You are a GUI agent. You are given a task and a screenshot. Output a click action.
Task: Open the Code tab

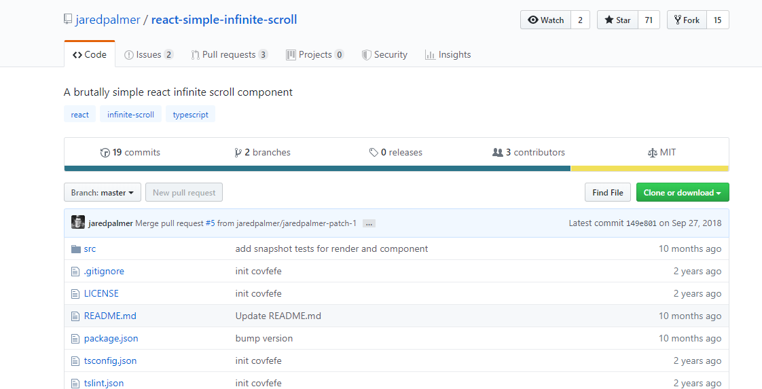(90, 54)
